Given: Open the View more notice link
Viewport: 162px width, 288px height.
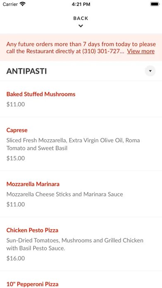Looking at the screenshot, I should (141, 51).
